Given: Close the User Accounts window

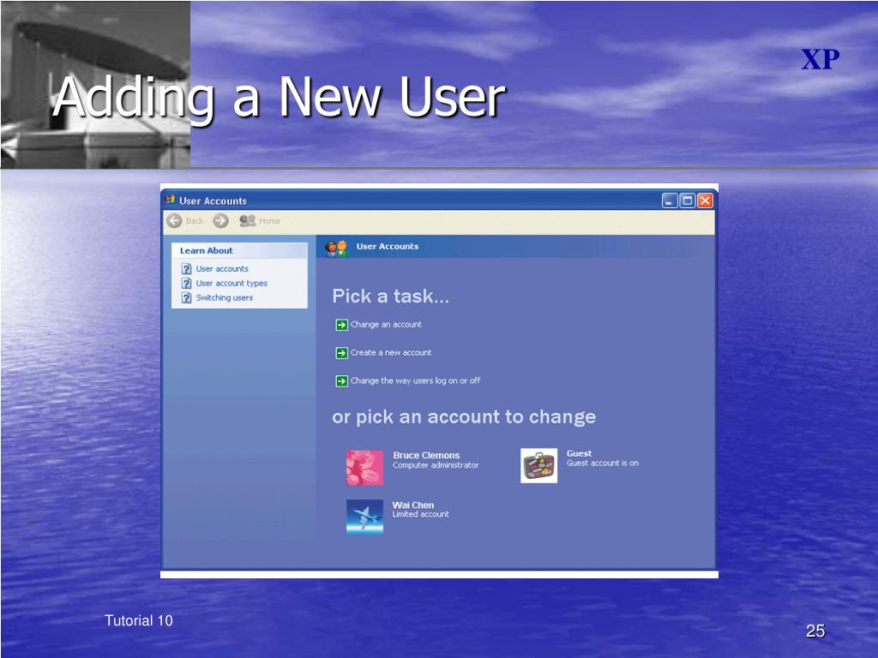Looking at the screenshot, I should click(x=706, y=200).
